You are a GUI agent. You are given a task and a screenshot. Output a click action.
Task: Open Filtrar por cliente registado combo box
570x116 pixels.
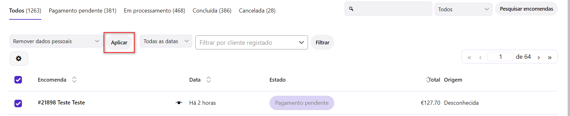(x=252, y=43)
